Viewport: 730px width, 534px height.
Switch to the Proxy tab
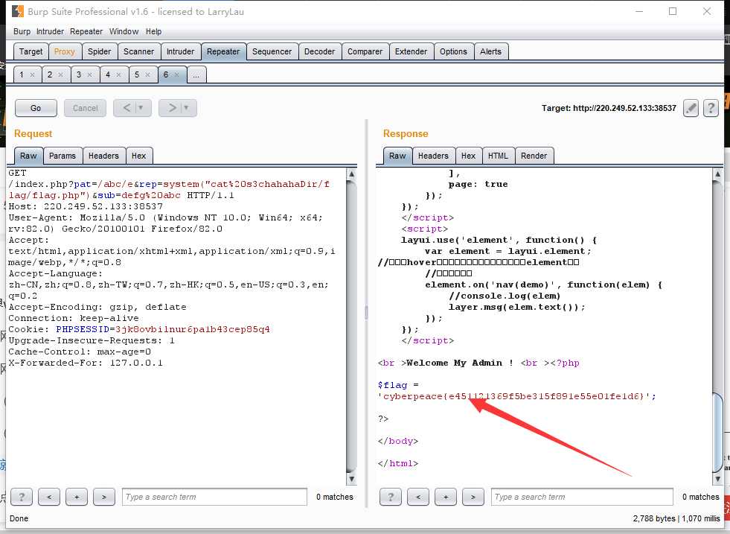[x=64, y=51]
